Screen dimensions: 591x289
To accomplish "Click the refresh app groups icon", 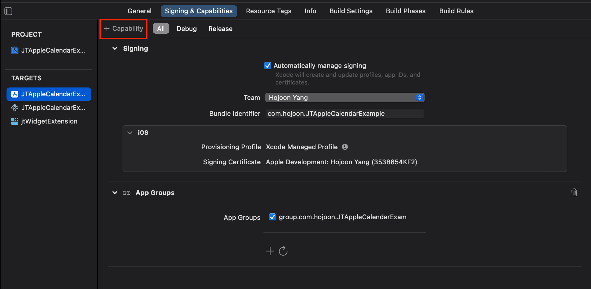I will pyautogui.click(x=283, y=251).
